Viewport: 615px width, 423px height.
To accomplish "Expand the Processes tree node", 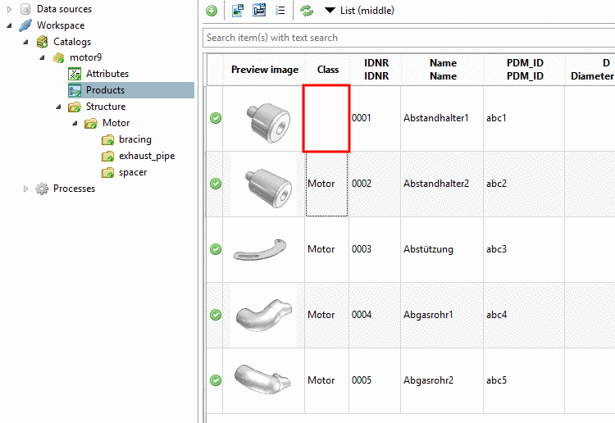I will [x=26, y=189].
